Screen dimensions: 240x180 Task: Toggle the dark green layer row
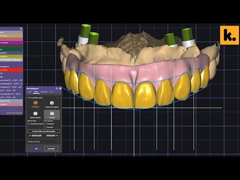point(11,49)
